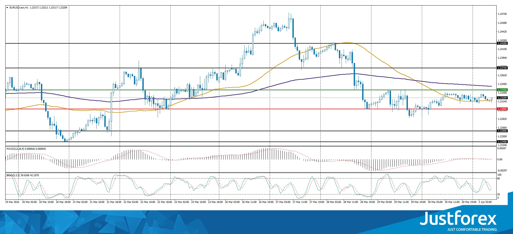Click the Stochastic scale value 80

coord(498,179)
